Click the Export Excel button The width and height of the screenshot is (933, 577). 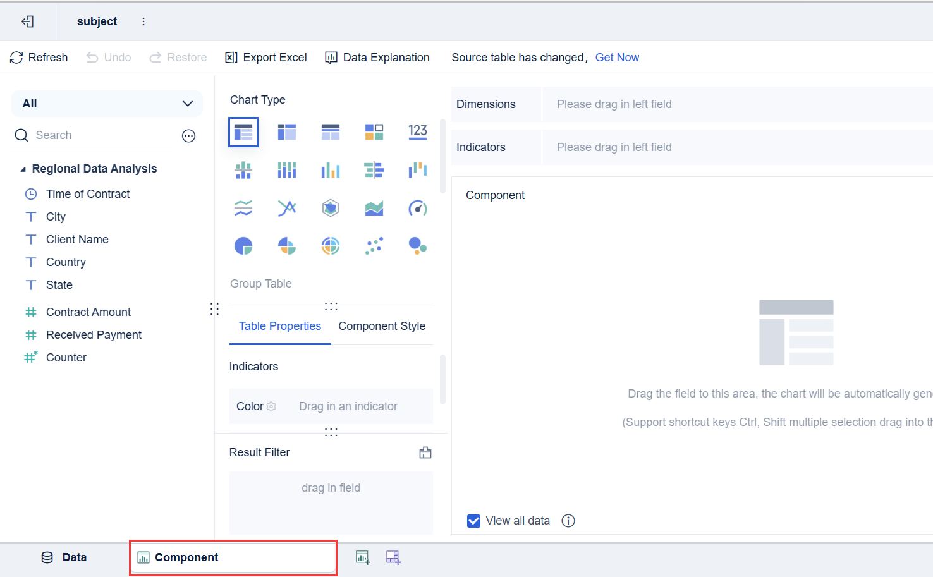[266, 58]
